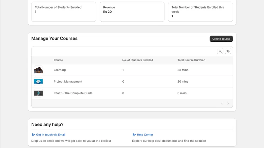Open the React course thumbnail
Viewport: 264px width, 148px height.
click(x=38, y=93)
